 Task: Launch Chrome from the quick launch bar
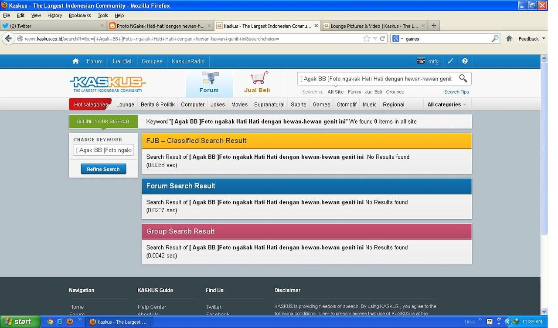pyautogui.click(x=50, y=322)
